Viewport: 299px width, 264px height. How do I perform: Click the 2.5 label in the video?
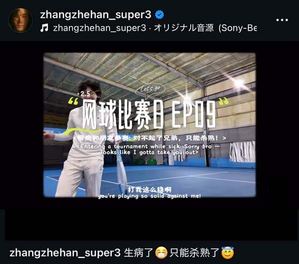click(84, 94)
